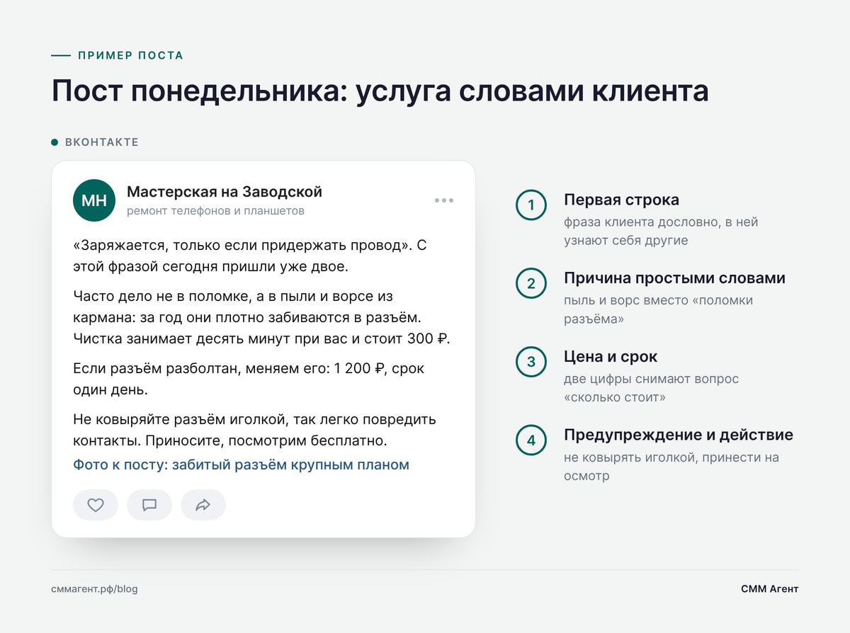Click the МН avatar circle

point(94,200)
